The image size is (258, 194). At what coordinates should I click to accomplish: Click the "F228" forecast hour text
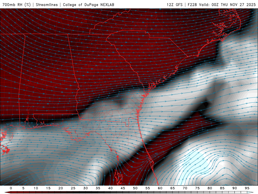(x=192, y=5)
